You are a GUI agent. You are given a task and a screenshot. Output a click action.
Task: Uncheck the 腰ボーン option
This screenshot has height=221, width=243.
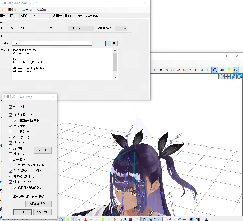[11, 143]
